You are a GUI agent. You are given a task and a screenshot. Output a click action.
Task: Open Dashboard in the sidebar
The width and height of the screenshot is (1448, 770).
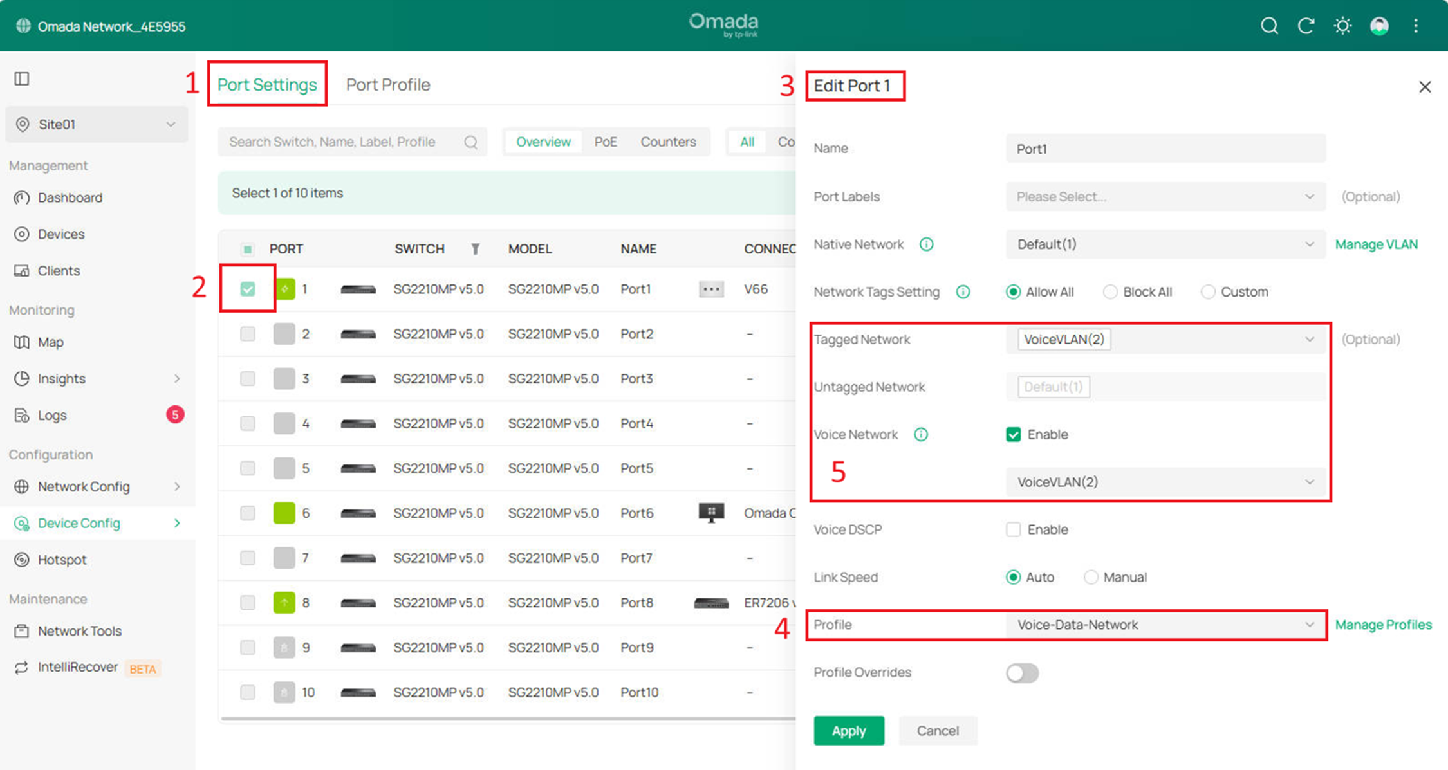pyautogui.click(x=70, y=197)
